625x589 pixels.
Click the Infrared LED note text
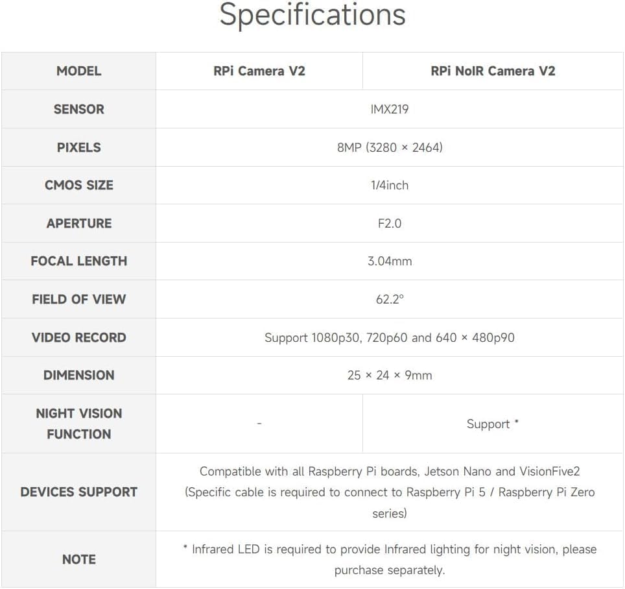click(390, 560)
